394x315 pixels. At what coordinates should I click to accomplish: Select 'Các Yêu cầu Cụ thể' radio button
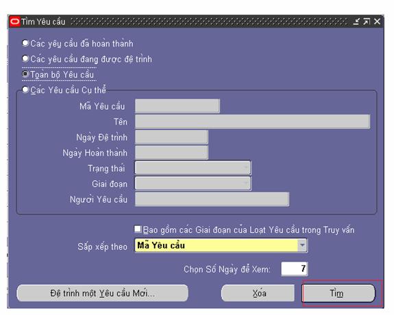tap(25, 90)
